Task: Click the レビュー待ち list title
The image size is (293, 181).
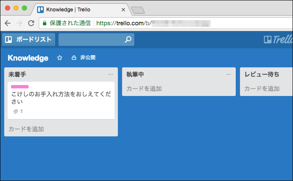Action: click(x=262, y=75)
